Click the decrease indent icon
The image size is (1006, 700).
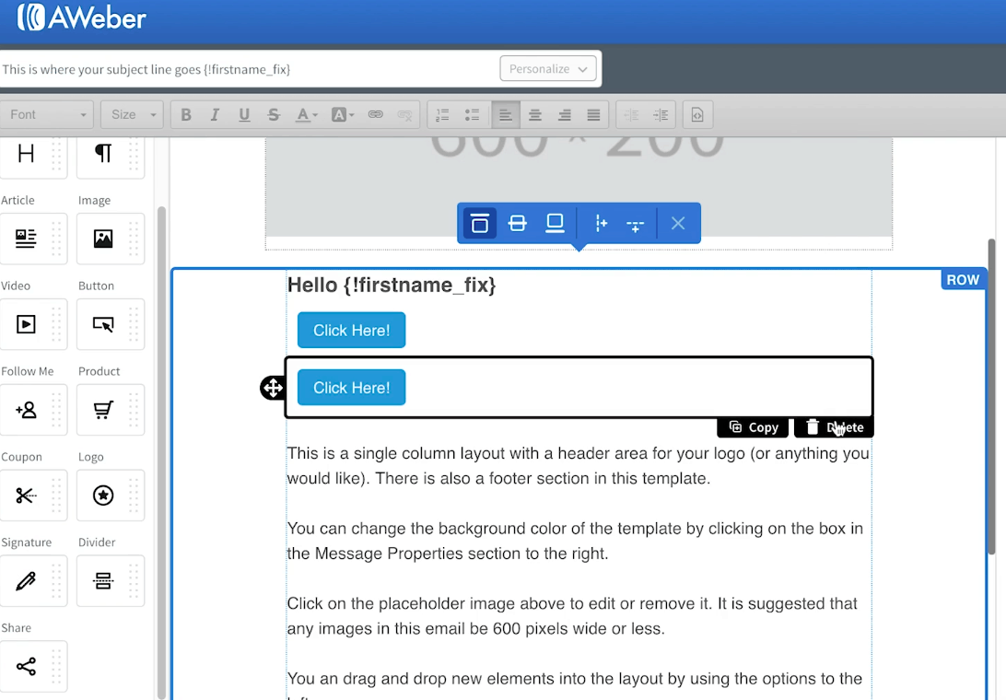click(631, 115)
